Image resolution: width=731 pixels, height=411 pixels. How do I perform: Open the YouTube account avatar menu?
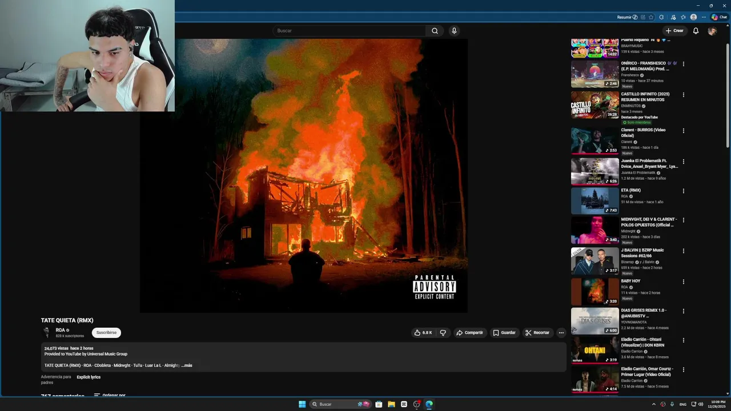click(x=712, y=31)
